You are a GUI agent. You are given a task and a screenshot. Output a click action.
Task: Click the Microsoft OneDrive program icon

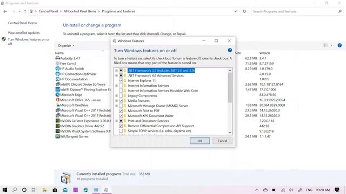click(x=58, y=105)
